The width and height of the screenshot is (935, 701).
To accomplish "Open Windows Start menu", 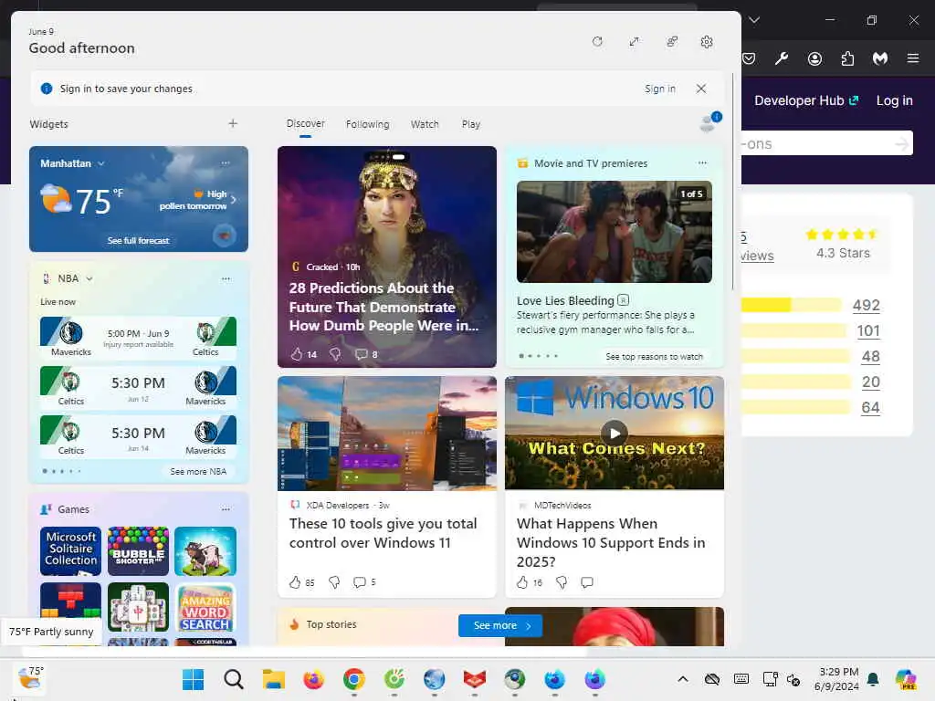I will pyautogui.click(x=193, y=679).
